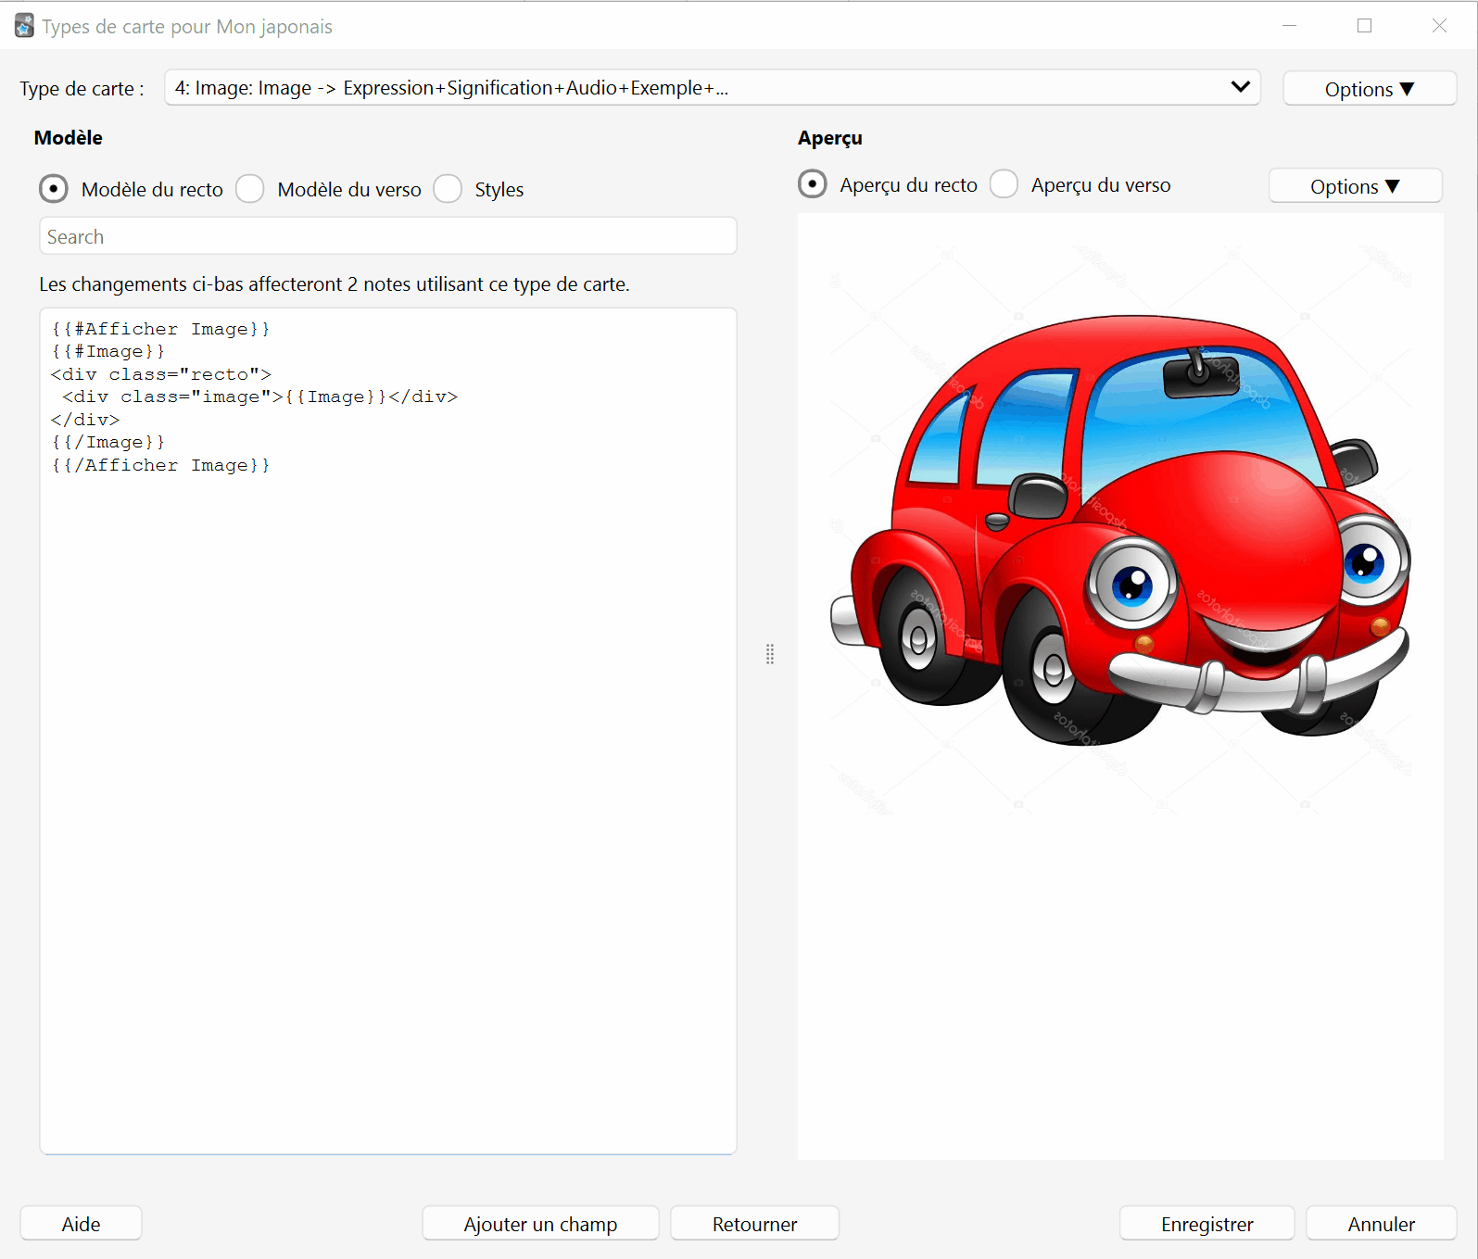Click the Anki icon in the title bar
Viewport: 1478px width, 1259px height.
coord(24,26)
